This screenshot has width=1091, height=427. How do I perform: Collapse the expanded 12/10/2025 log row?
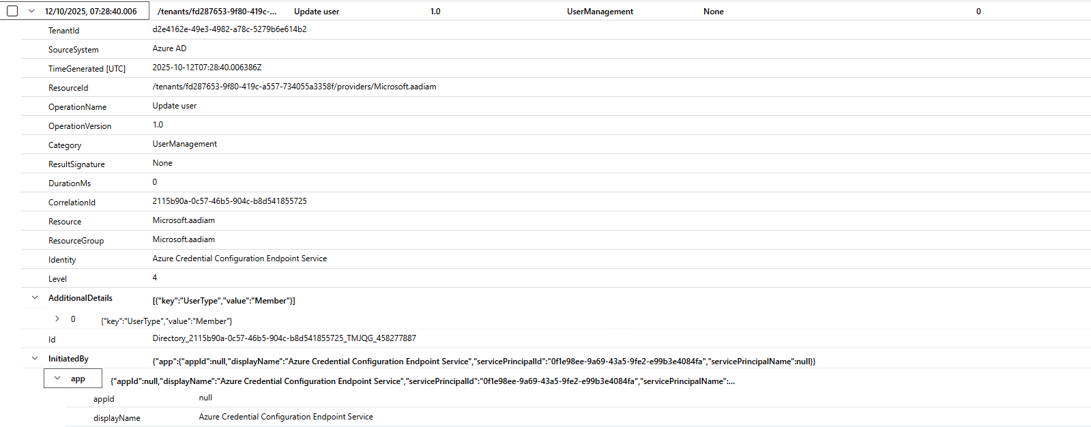click(x=31, y=11)
